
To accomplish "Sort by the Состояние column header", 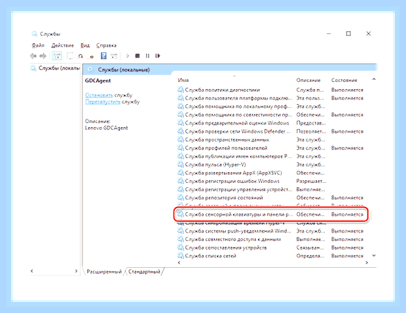I will click(x=344, y=81).
